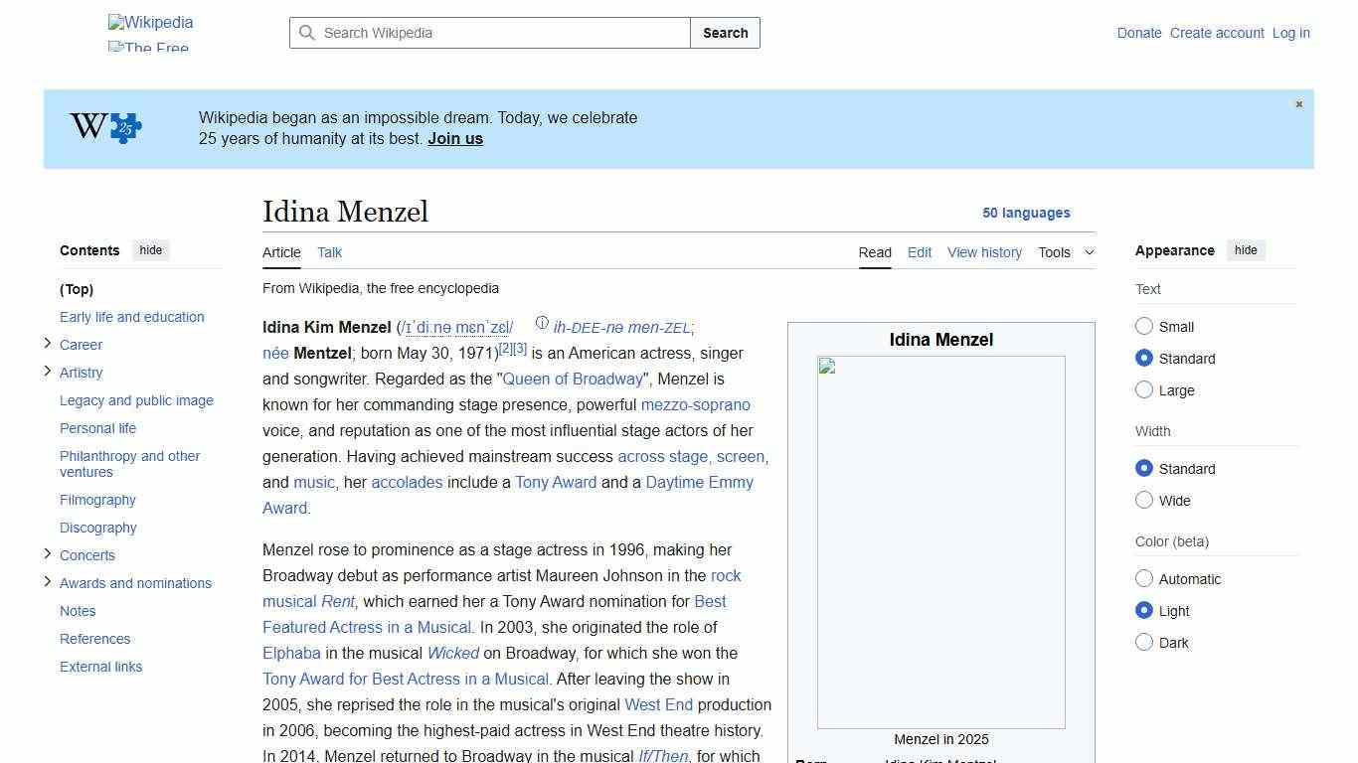Enable the Wide width layout

1144,500
